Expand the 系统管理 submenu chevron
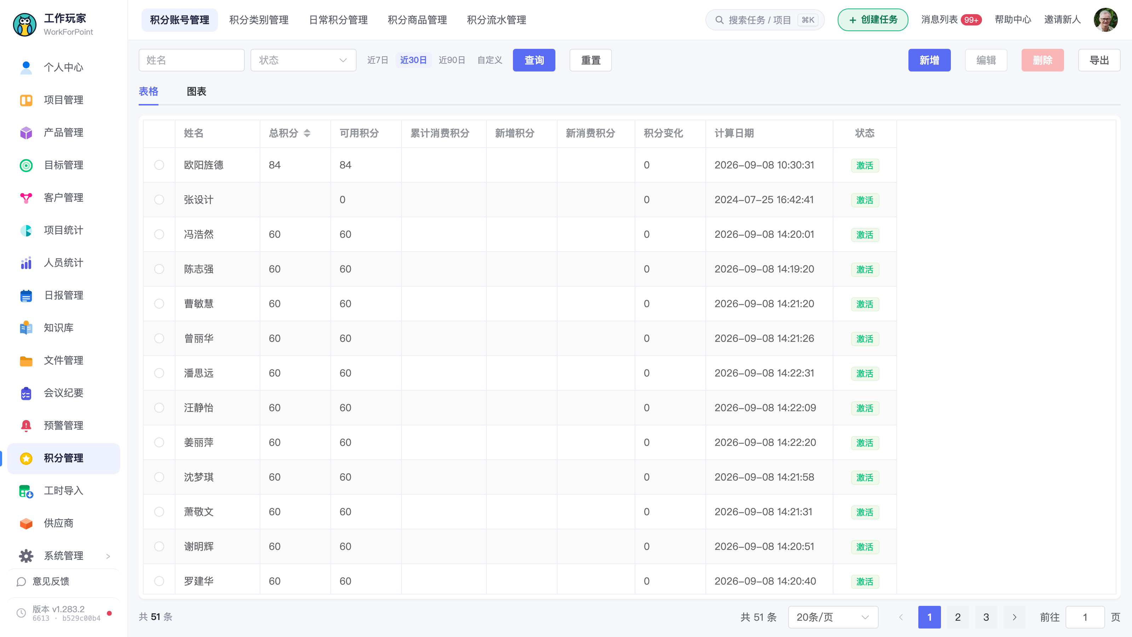This screenshot has height=637, width=1132. [108, 556]
